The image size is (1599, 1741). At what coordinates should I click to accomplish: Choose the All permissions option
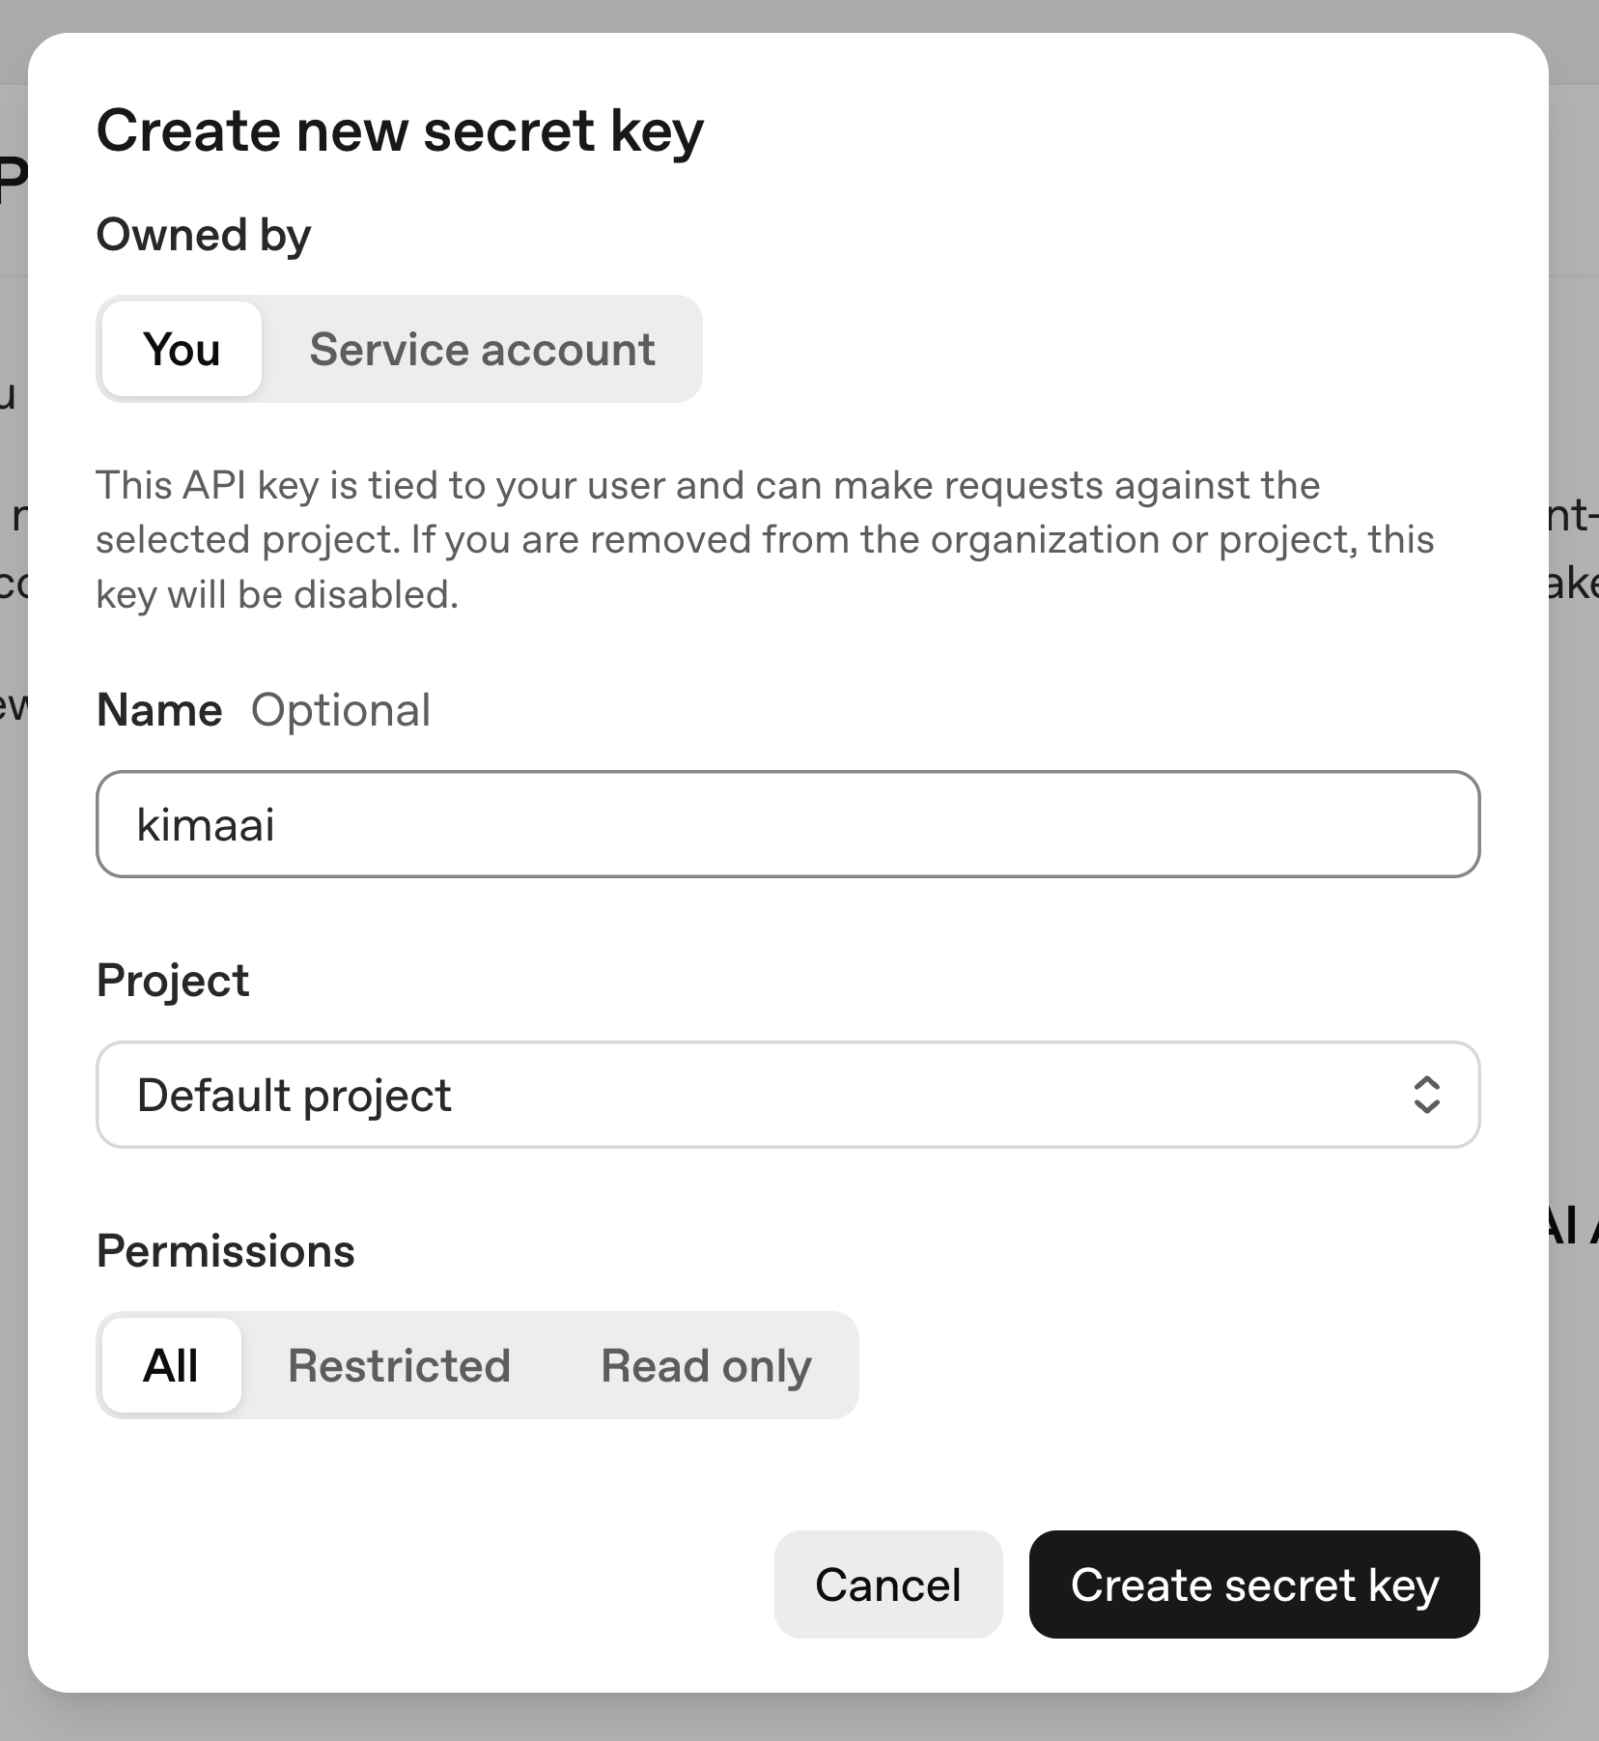pos(171,1365)
